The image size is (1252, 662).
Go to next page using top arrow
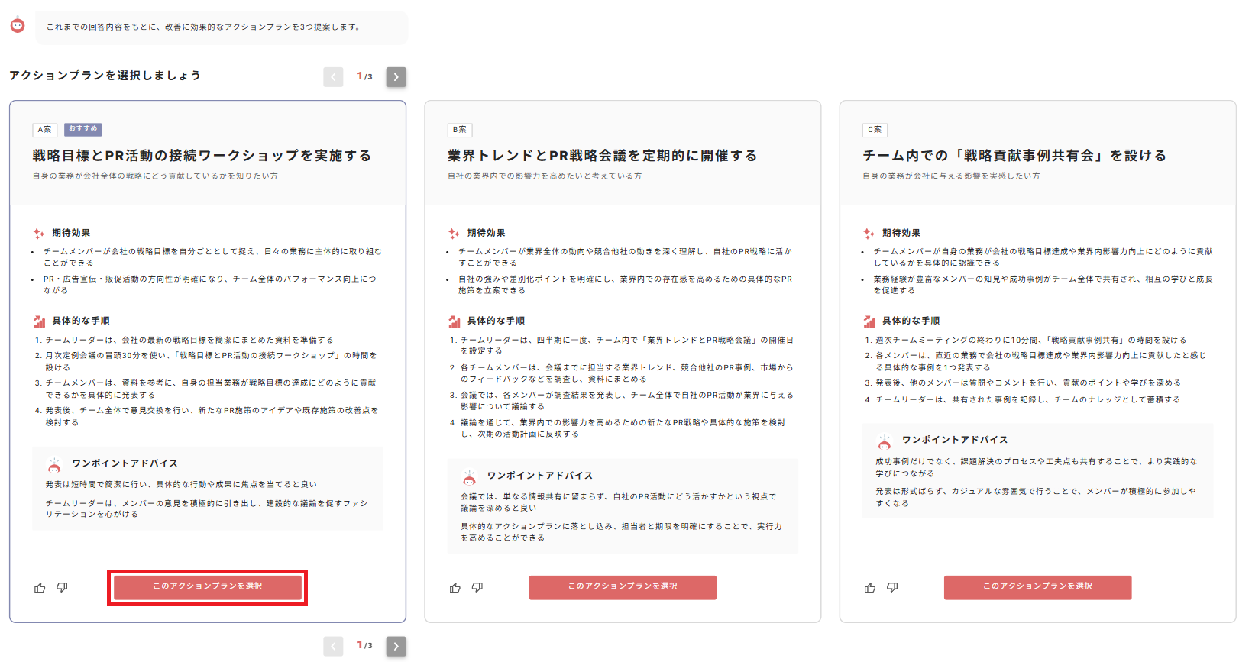[396, 77]
